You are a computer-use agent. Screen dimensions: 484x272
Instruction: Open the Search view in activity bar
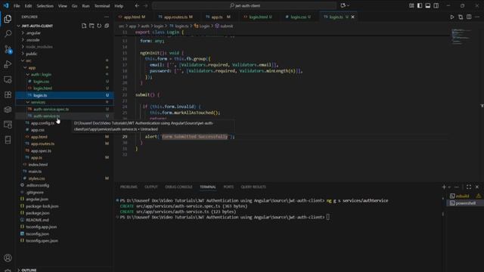coord(8,33)
